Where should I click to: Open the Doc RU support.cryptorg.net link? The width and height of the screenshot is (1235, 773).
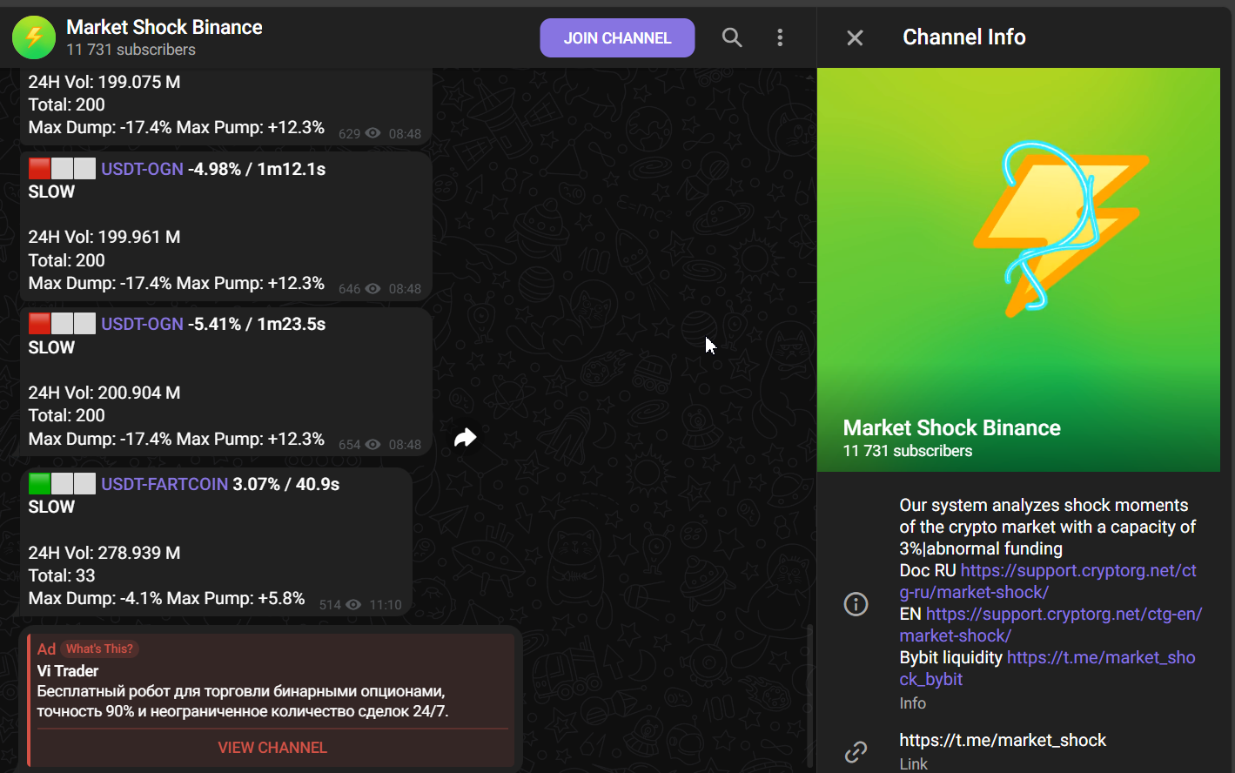click(1048, 581)
